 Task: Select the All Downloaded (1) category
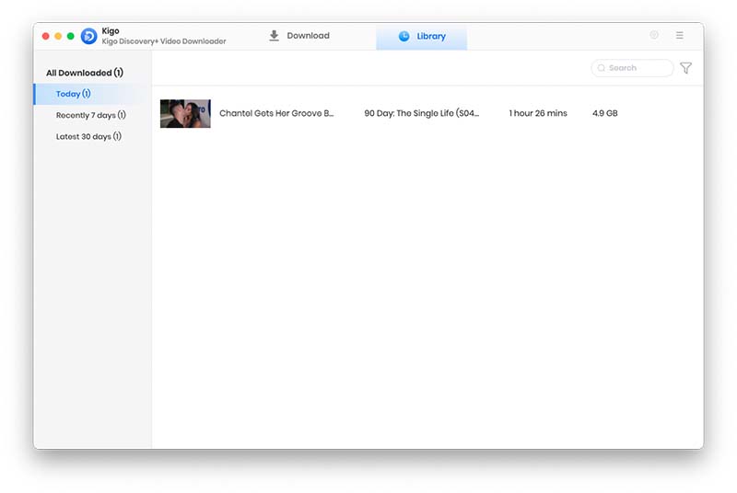click(x=85, y=73)
